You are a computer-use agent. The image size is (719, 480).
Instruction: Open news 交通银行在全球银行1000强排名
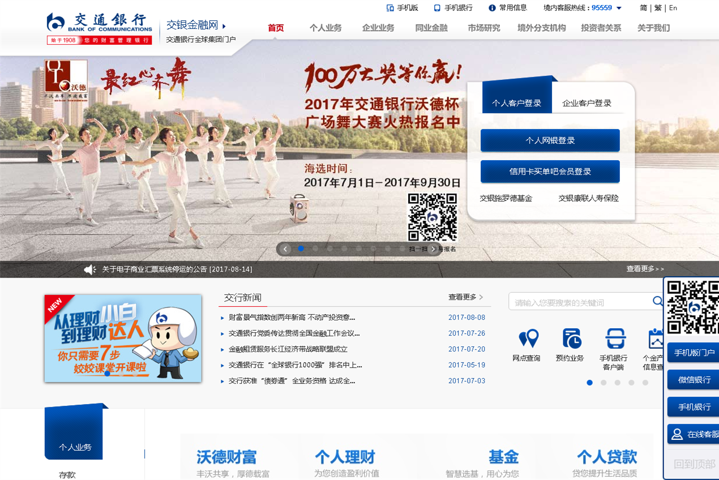(x=296, y=365)
